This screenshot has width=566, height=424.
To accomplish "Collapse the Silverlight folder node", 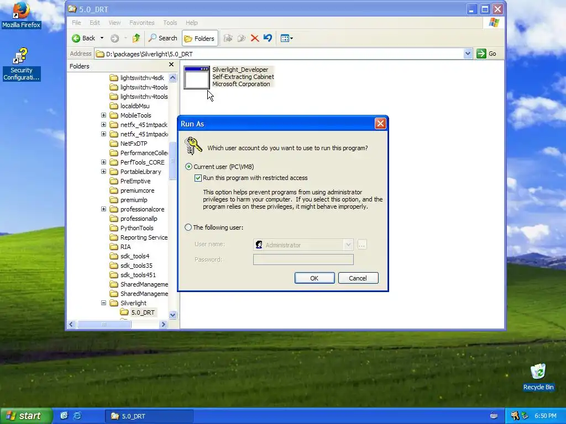I will [x=103, y=303].
